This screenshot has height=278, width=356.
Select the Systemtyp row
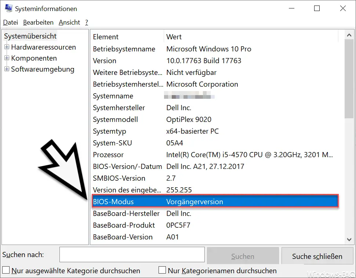click(x=215, y=131)
